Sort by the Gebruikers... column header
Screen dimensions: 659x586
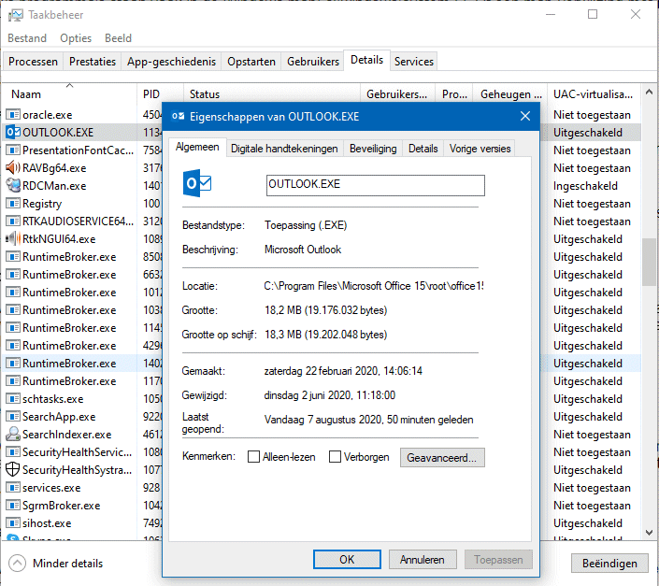click(397, 94)
